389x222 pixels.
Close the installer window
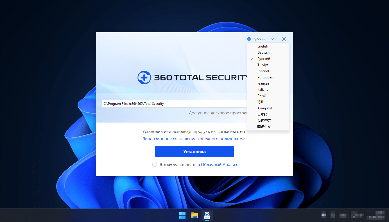pos(284,39)
